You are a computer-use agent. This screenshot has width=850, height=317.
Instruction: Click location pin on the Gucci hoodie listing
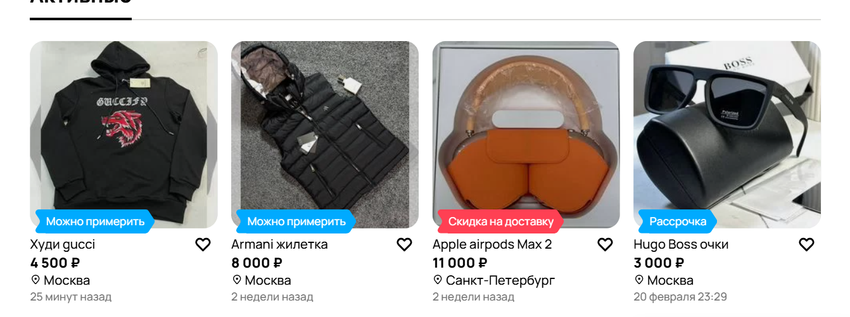tap(35, 280)
